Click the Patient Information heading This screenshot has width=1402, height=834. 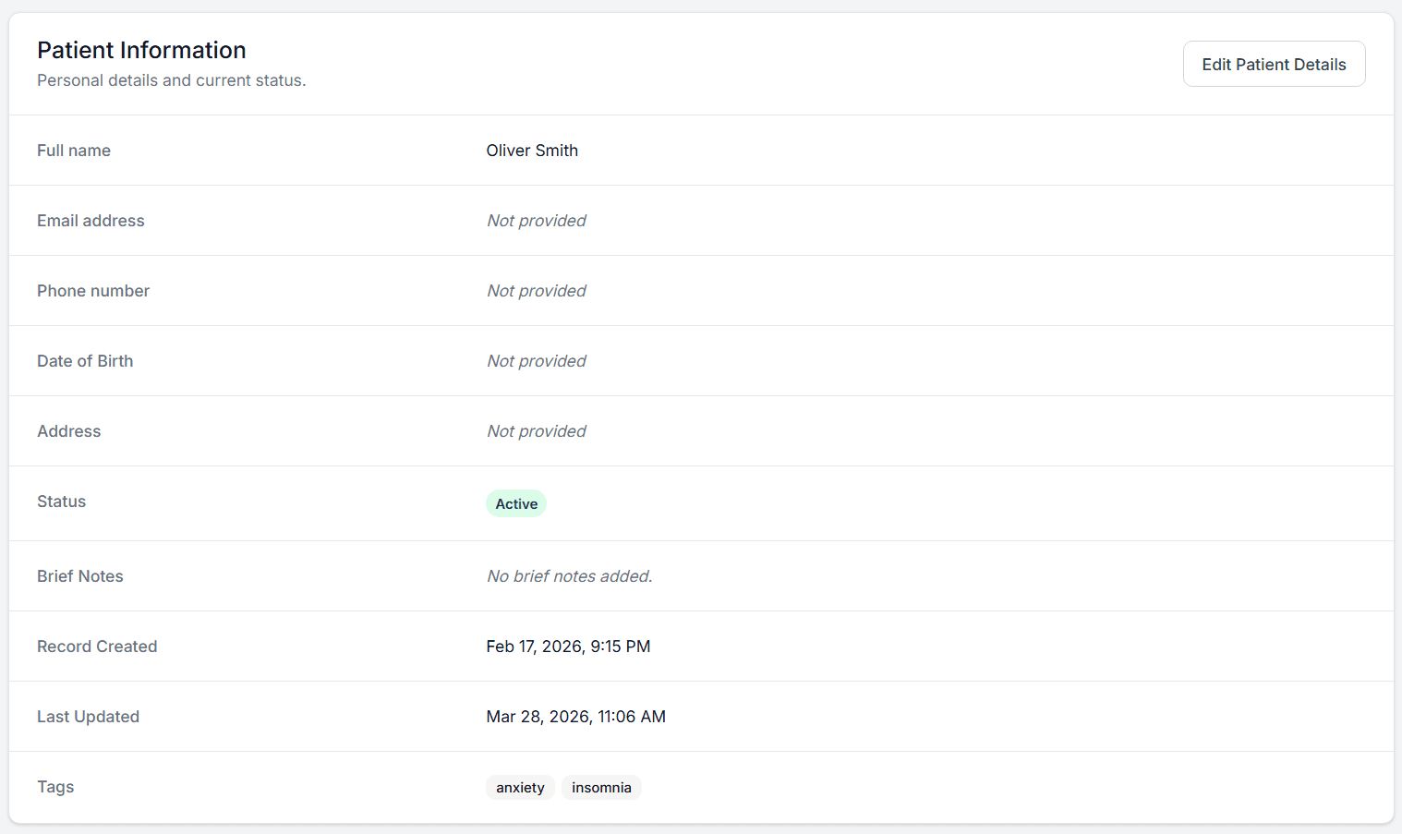click(141, 50)
